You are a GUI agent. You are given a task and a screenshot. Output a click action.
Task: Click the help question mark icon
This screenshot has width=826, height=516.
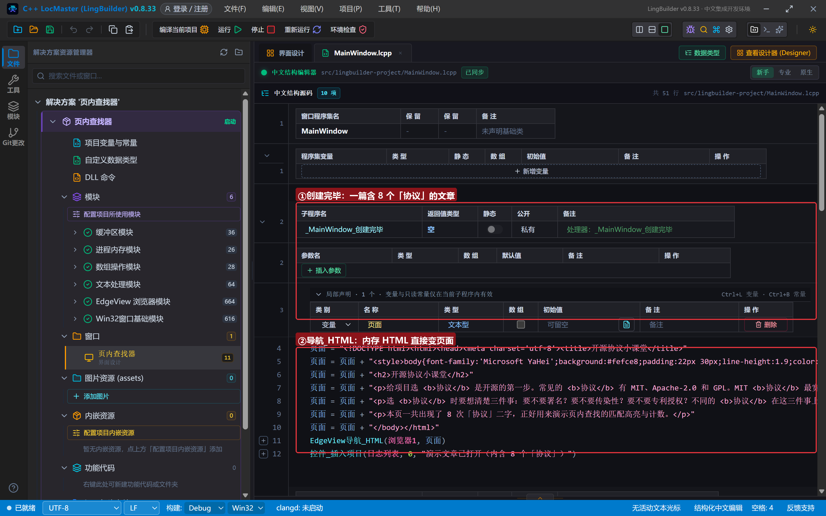click(13, 488)
